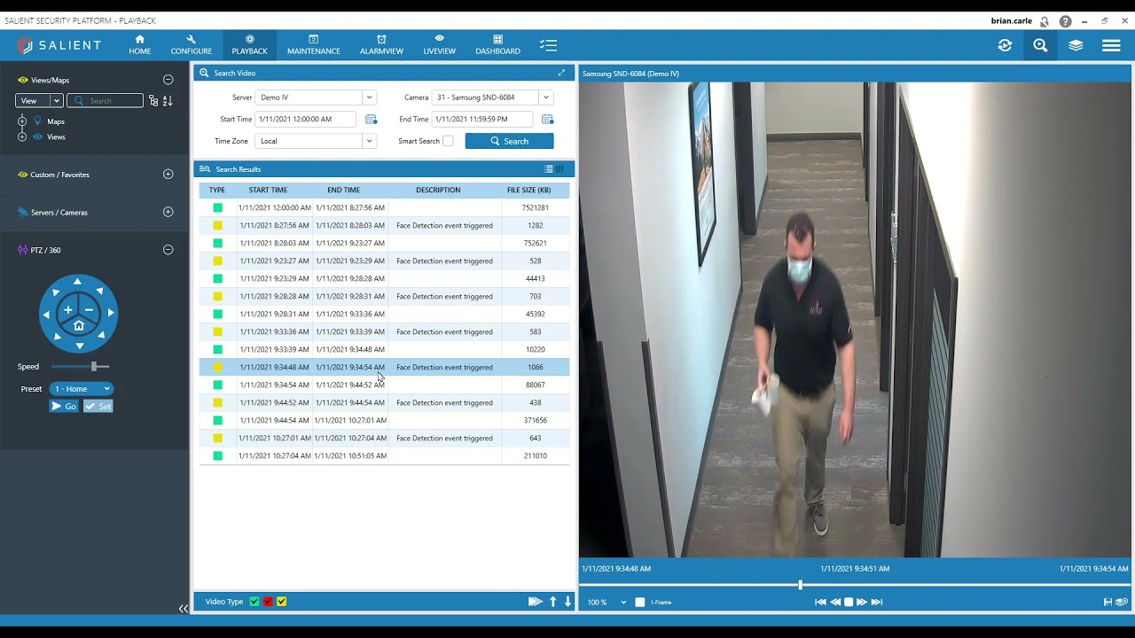Open the Preset 1 - Home dropdown

(x=81, y=389)
